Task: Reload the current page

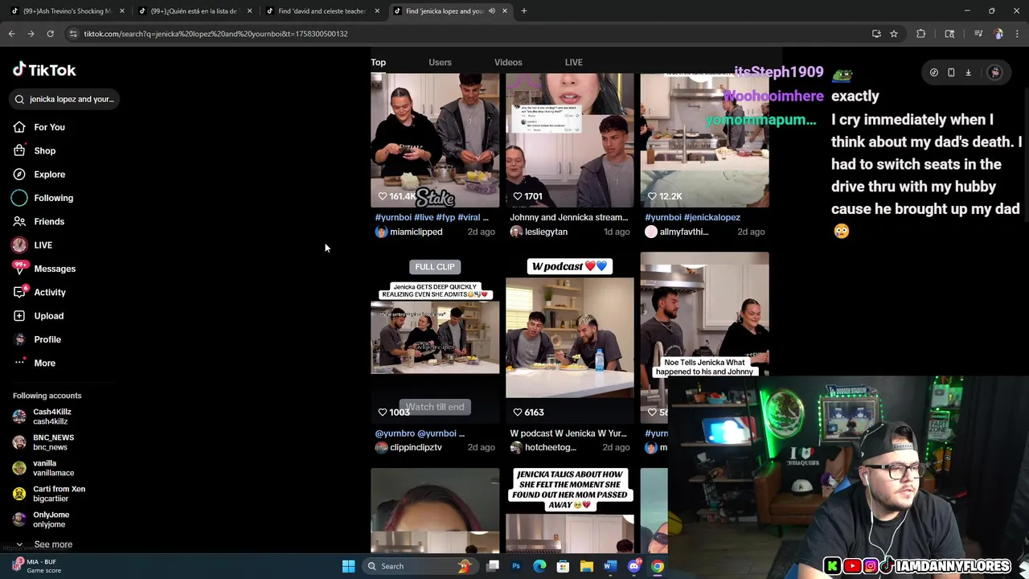Action: 50,34
